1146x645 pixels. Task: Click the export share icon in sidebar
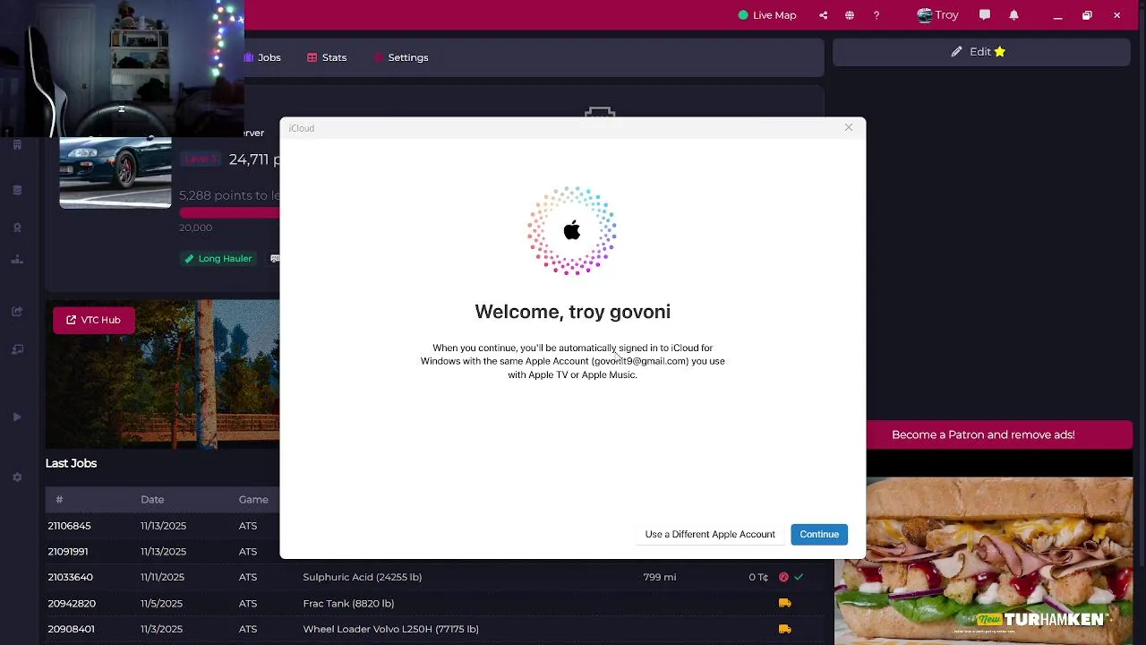tap(16, 312)
